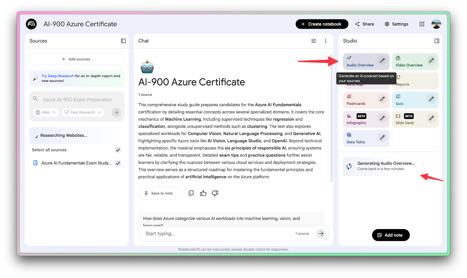Click the chat panel scrollbar
Image resolution: width=467 pixels, height=278 pixels.
click(331, 118)
